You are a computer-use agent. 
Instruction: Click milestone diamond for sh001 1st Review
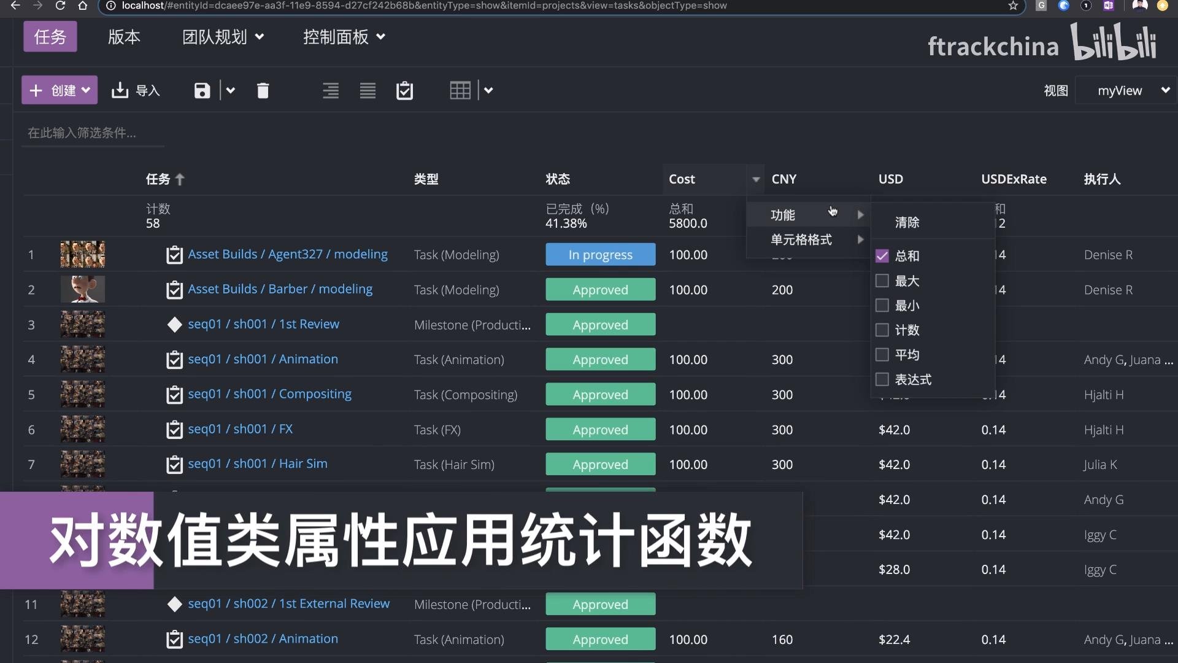[x=174, y=325]
